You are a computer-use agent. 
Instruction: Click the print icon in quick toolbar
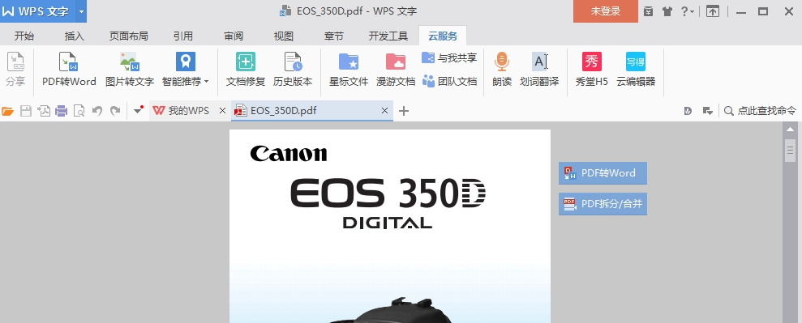coord(62,111)
